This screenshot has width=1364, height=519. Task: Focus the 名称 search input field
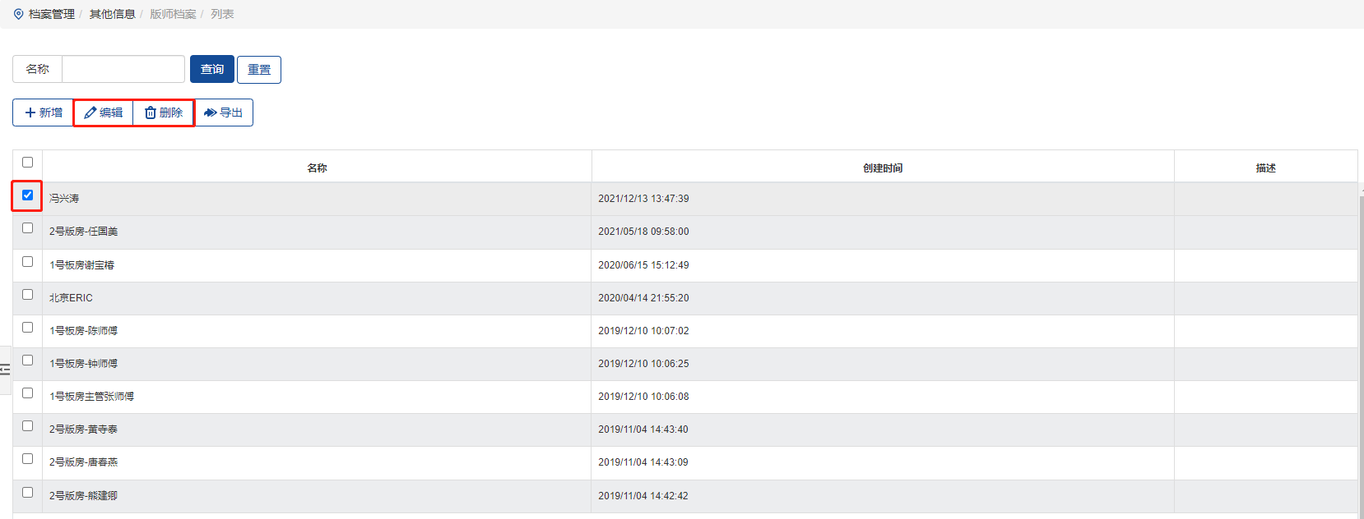pyautogui.click(x=123, y=69)
